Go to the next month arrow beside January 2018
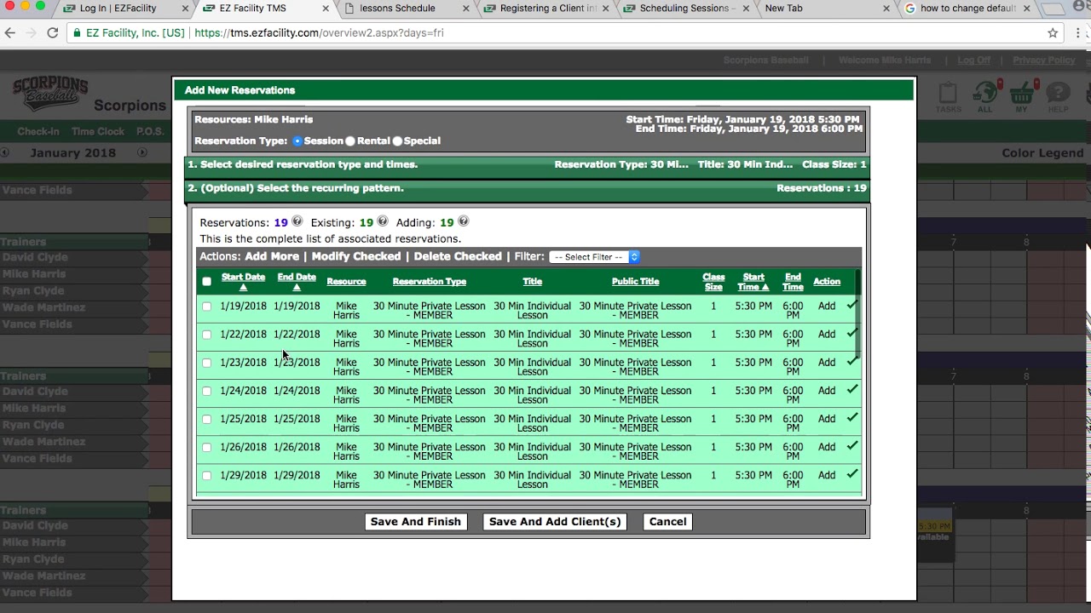This screenshot has height=613, width=1091. pos(142,152)
